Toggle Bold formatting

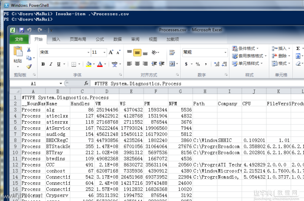pyautogui.click(x=43, y=64)
